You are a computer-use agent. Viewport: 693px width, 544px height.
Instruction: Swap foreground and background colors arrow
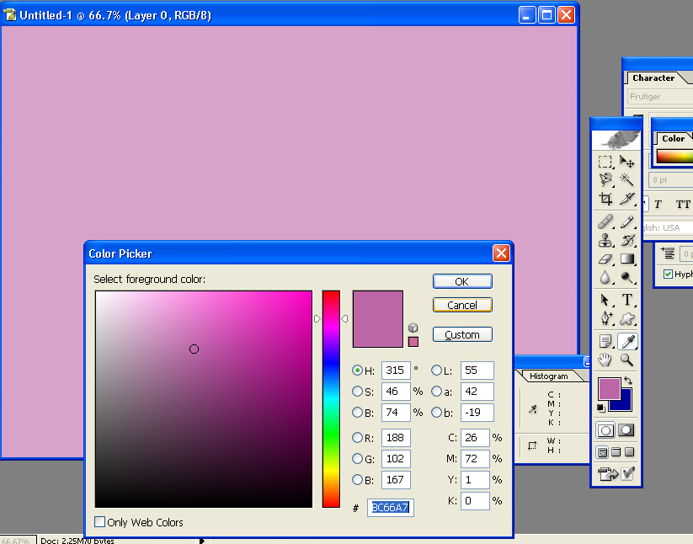point(627,381)
